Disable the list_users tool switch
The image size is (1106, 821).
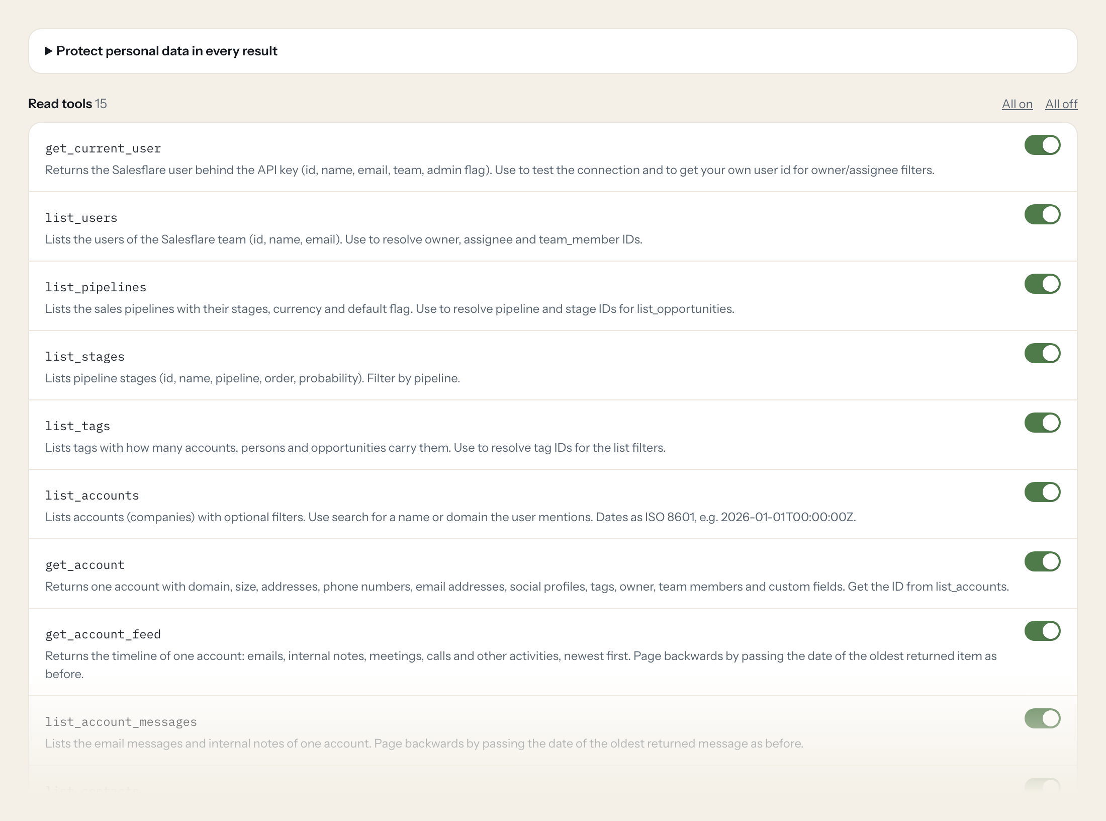(1042, 214)
